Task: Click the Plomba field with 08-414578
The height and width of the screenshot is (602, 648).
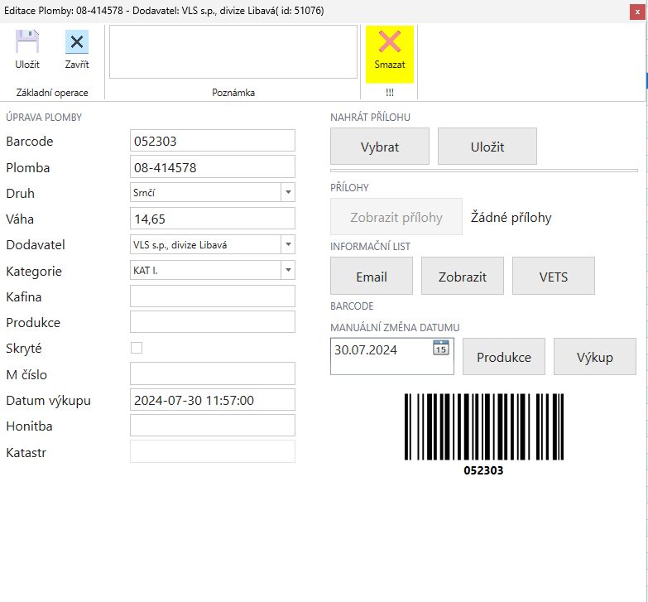Action: click(x=213, y=166)
